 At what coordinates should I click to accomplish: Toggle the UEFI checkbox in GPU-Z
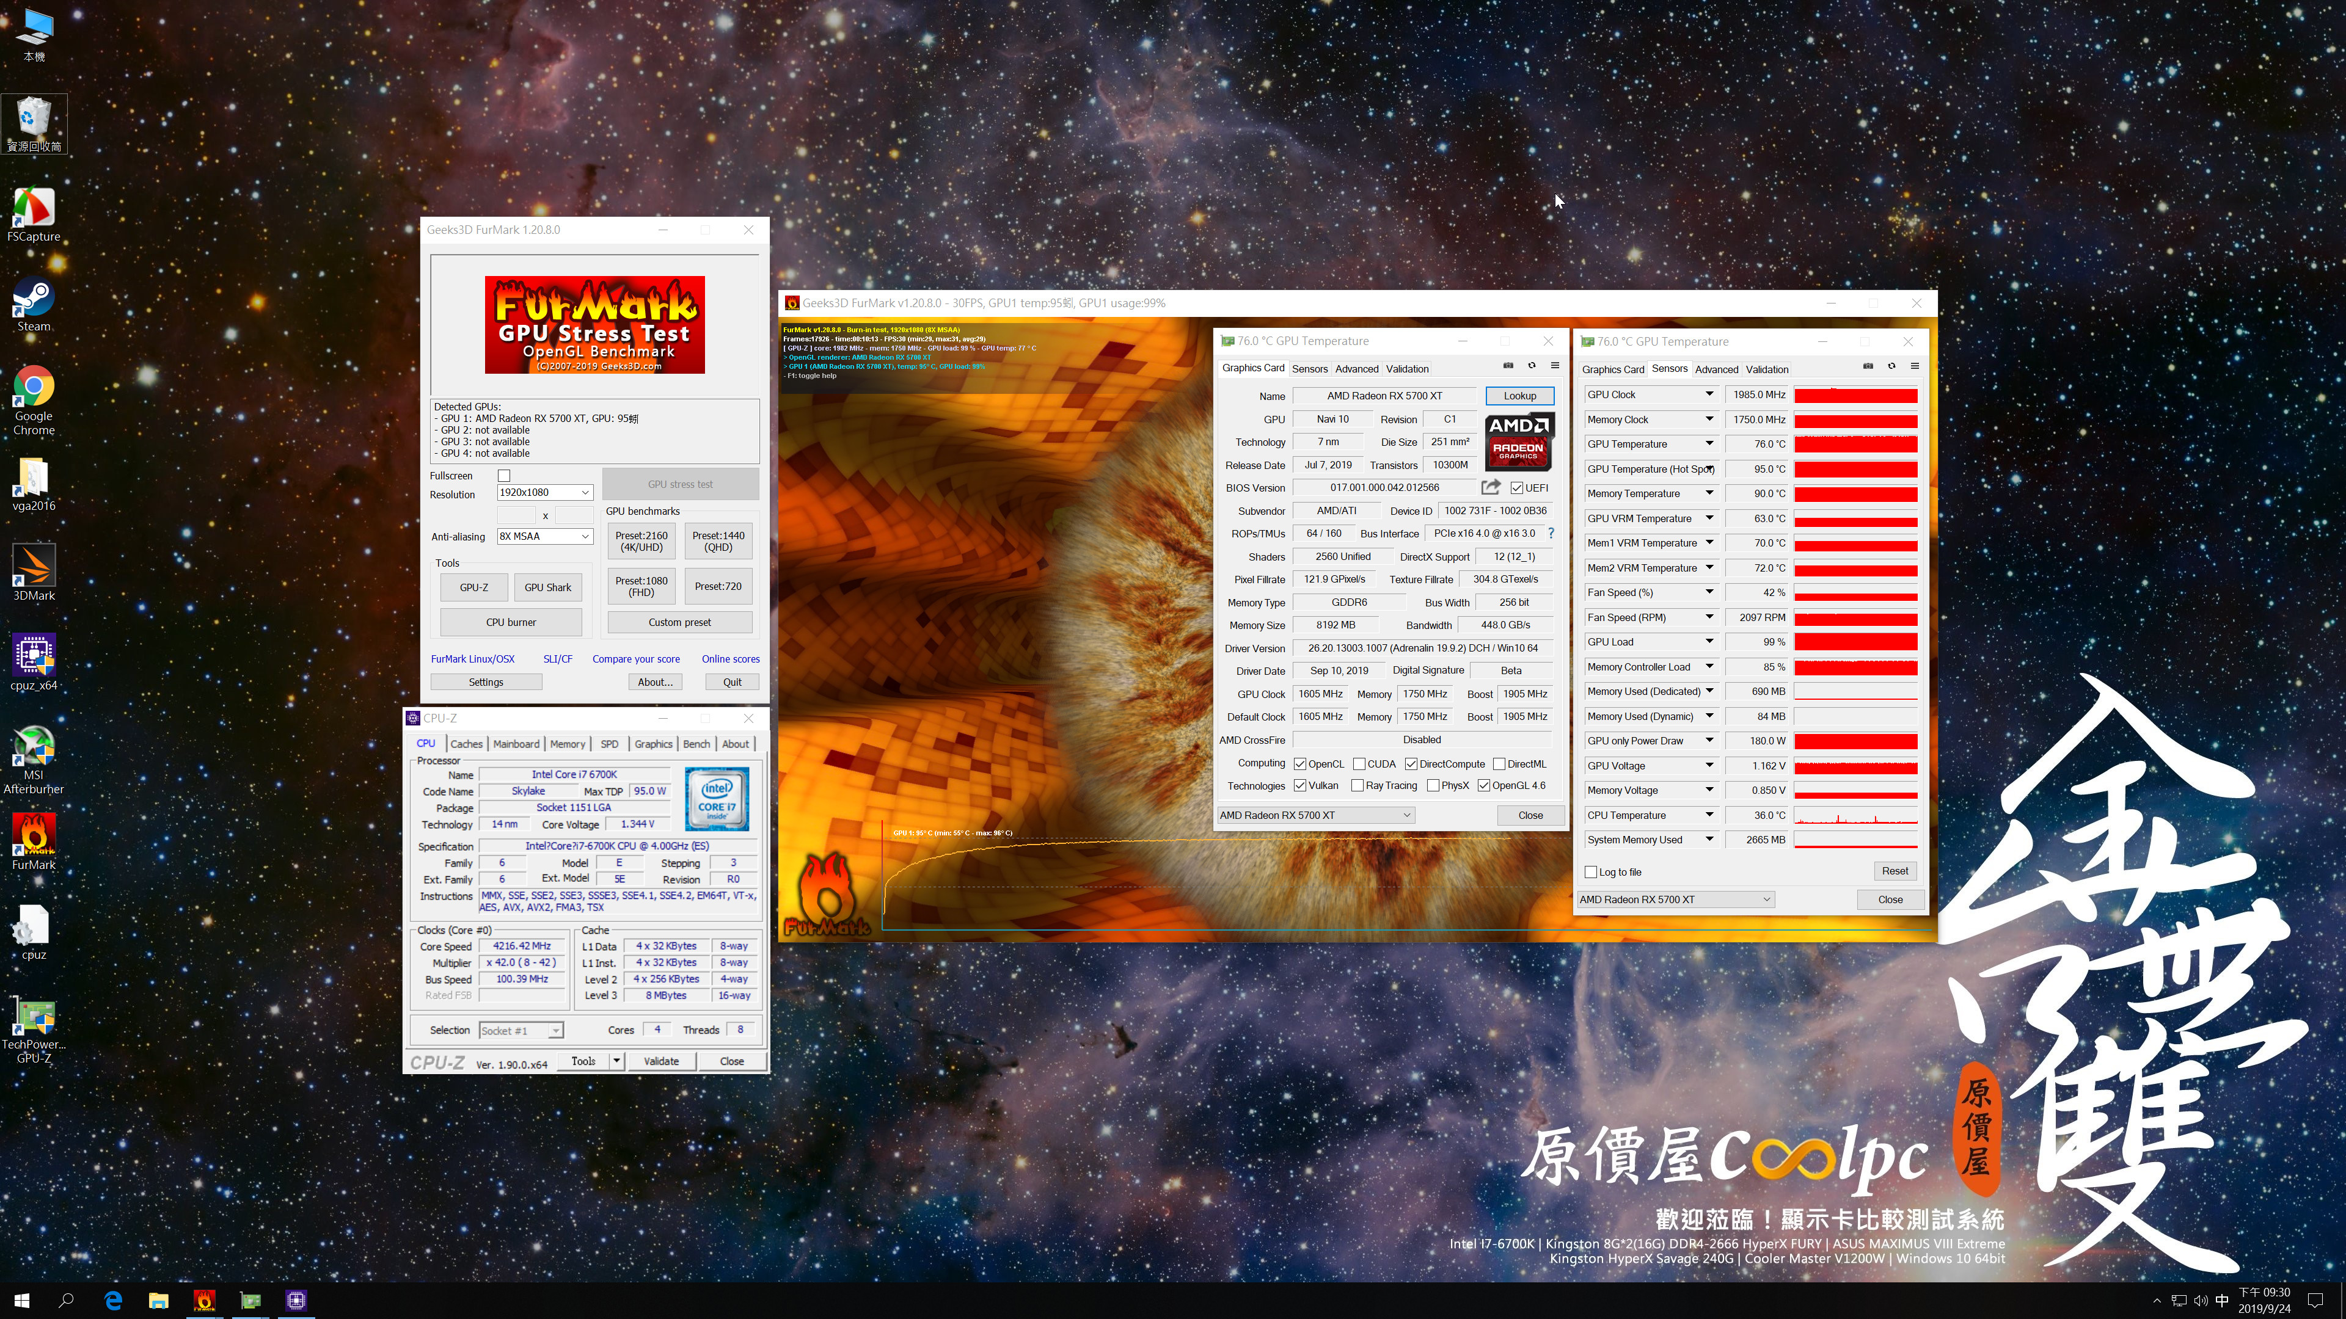(1516, 488)
